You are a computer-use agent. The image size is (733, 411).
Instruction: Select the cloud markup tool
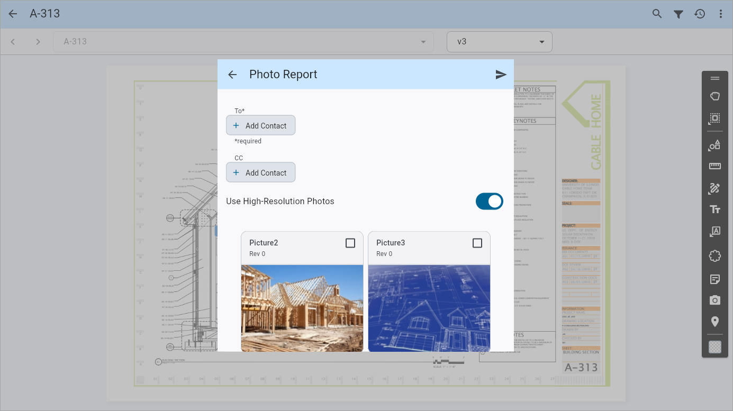(715, 256)
